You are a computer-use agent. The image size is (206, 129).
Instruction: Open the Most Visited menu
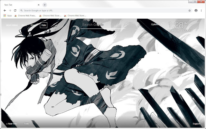12,25
